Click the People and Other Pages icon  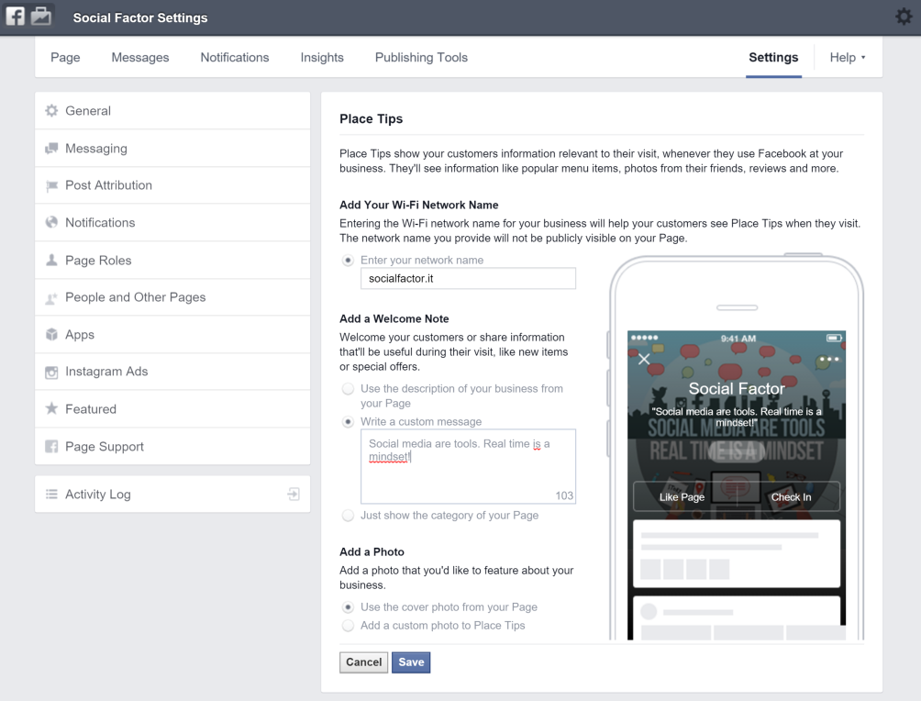coord(51,298)
